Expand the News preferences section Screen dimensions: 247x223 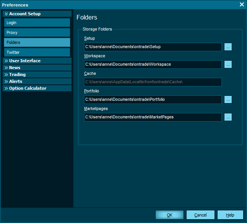[37, 68]
